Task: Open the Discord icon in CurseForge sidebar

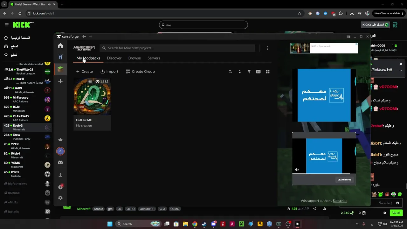Action: coord(60,163)
